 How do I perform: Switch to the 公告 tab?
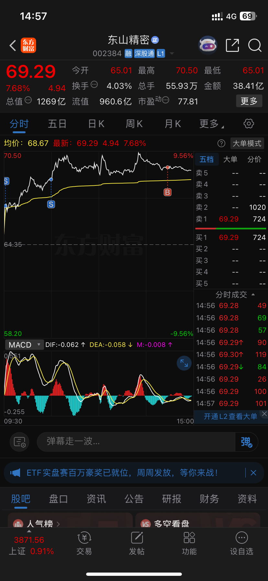(x=134, y=499)
